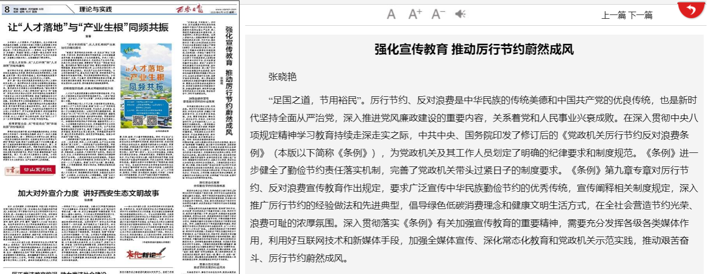
Task: Click the 理论与实践 section title
Action: [x=95, y=9]
